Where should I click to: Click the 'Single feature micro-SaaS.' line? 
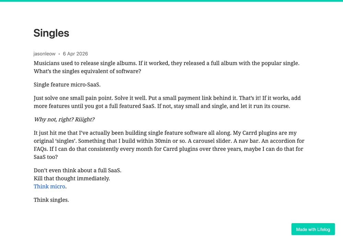coord(67,84)
